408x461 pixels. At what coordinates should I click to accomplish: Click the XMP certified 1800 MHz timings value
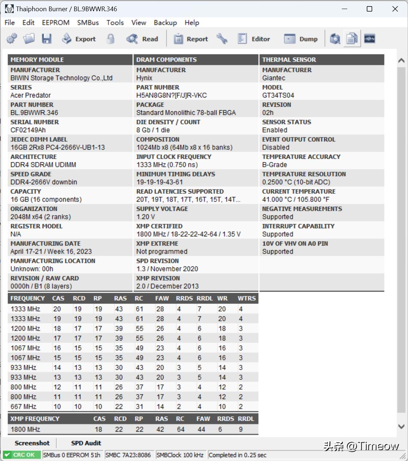click(188, 234)
